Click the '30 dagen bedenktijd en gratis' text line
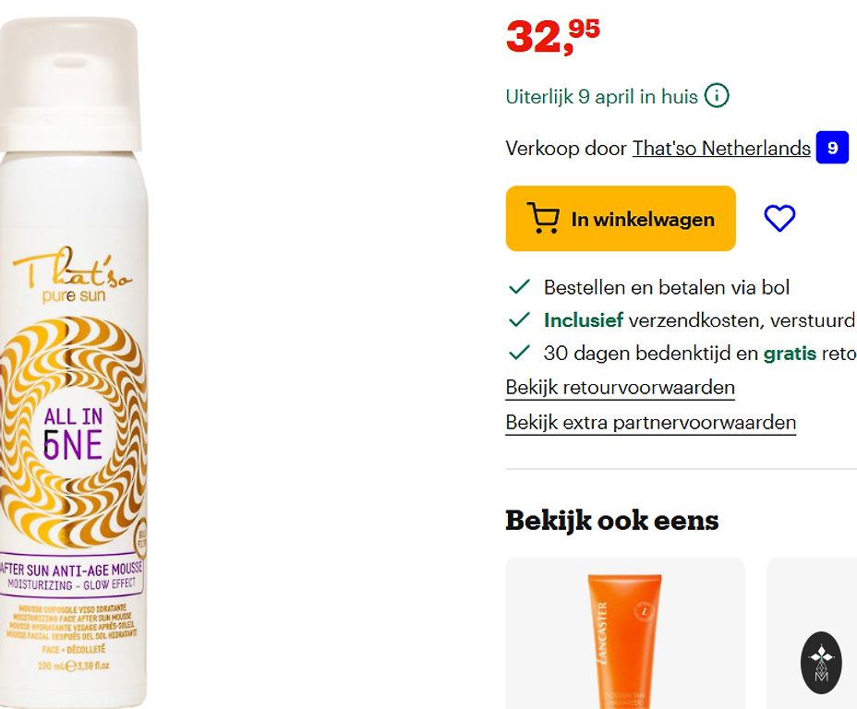Viewport: 857px width, 709px height. click(700, 353)
